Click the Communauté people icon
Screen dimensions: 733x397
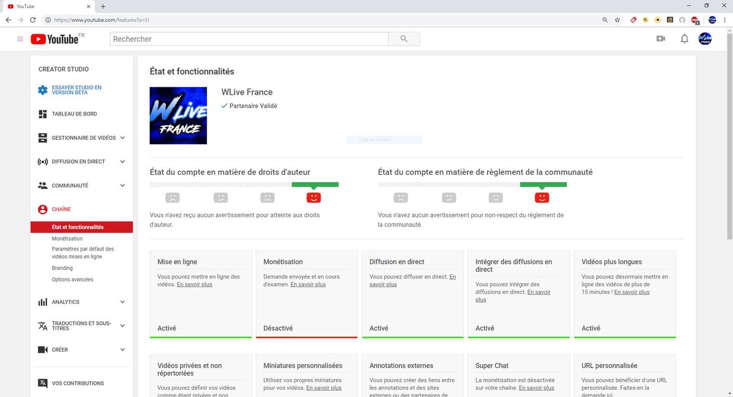(x=43, y=186)
